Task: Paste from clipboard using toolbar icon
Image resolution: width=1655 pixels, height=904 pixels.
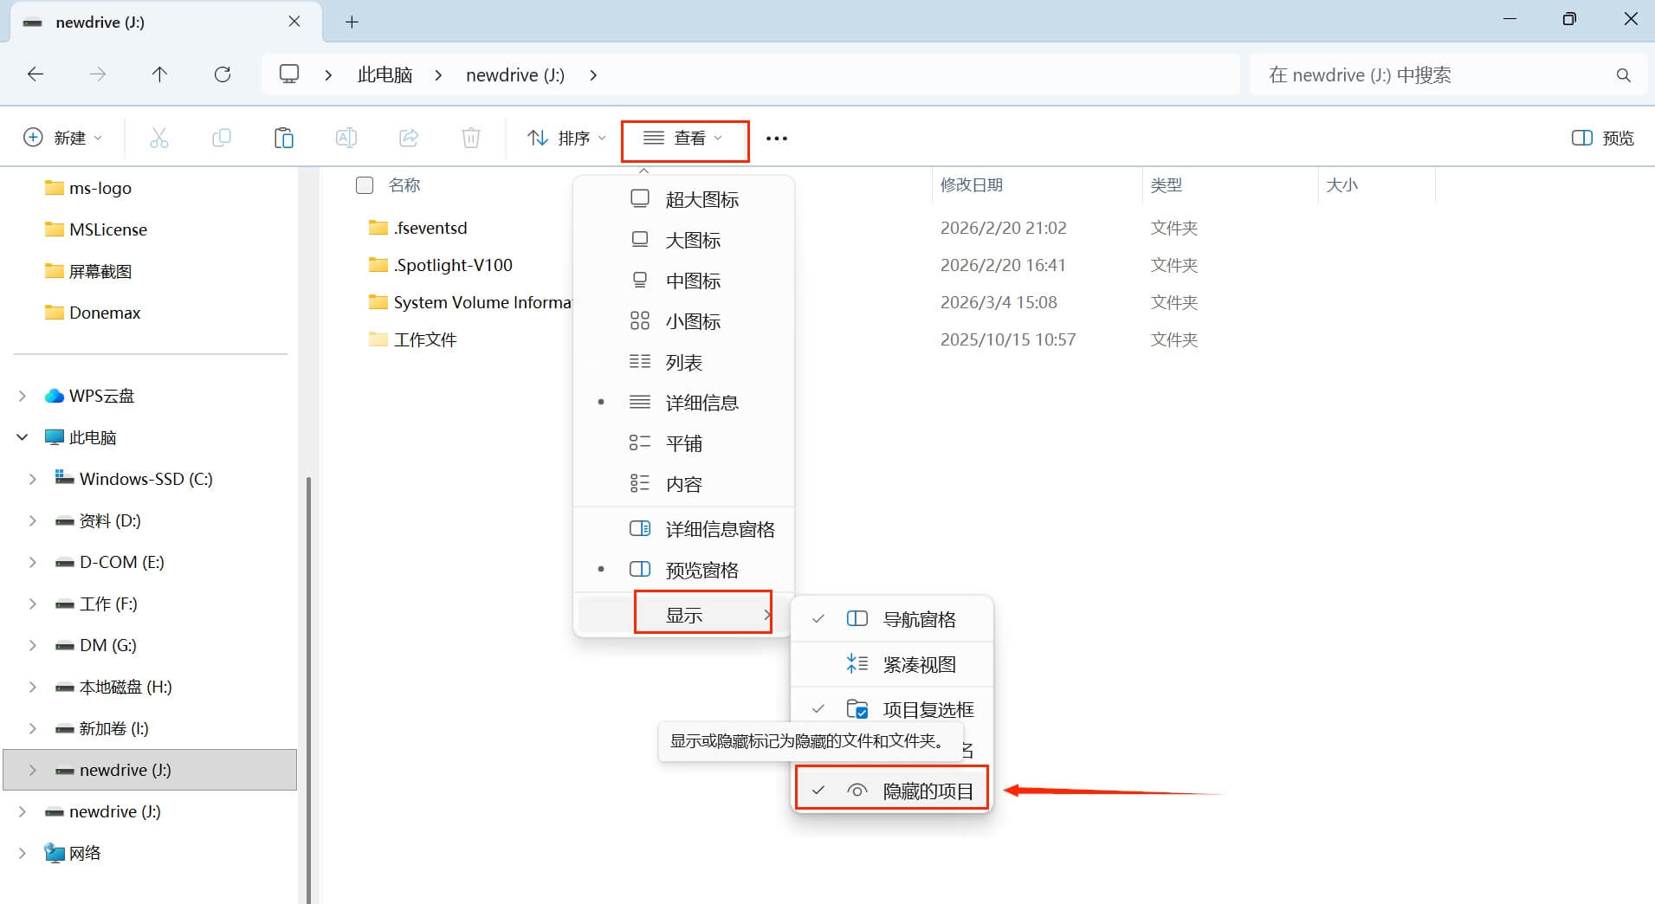Action: pyautogui.click(x=283, y=137)
